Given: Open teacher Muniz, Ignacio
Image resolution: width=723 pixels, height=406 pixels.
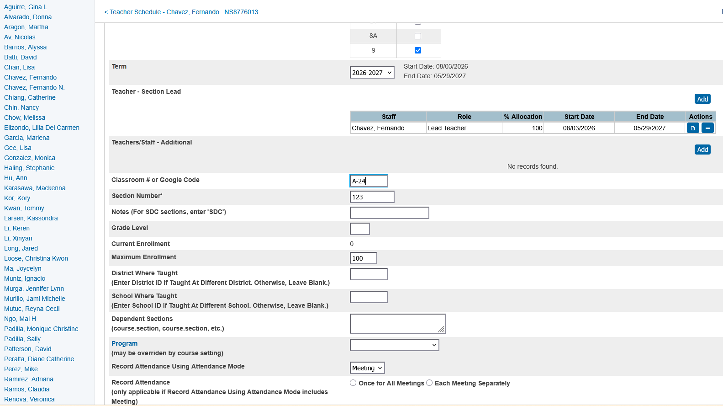Looking at the screenshot, I should coord(25,278).
